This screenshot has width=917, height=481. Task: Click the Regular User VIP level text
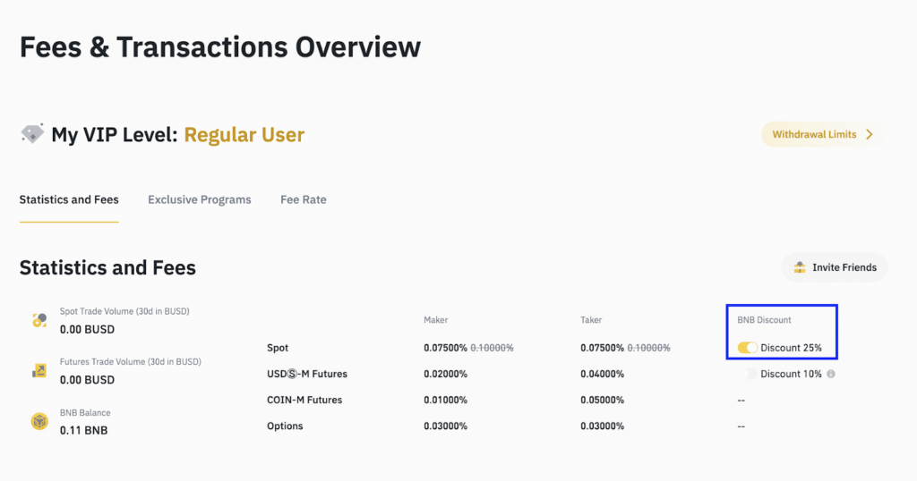point(244,135)
